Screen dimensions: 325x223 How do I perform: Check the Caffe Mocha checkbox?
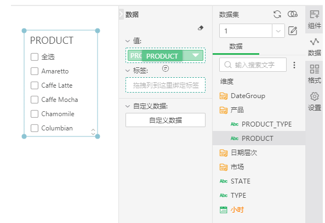[x=35, y=100]
